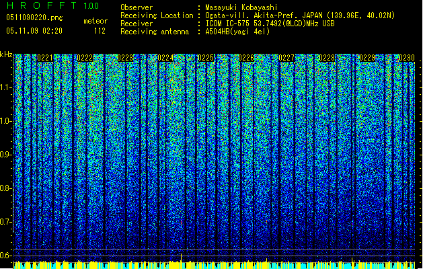Click the 0223 time label

pos(125,59)
